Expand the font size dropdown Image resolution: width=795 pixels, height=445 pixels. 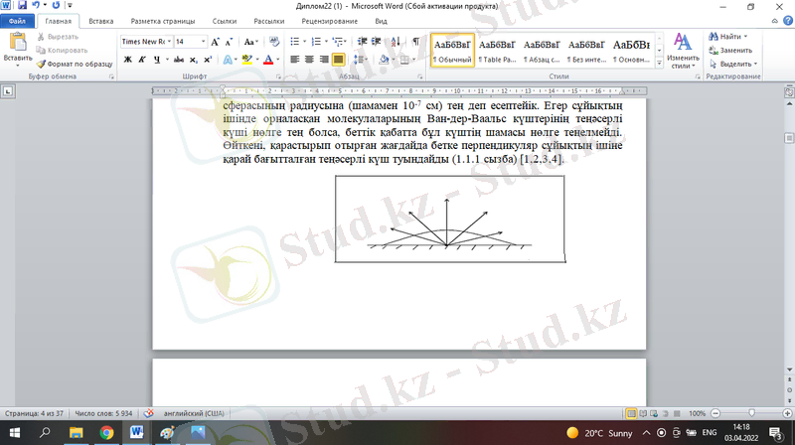pos(204,42)
